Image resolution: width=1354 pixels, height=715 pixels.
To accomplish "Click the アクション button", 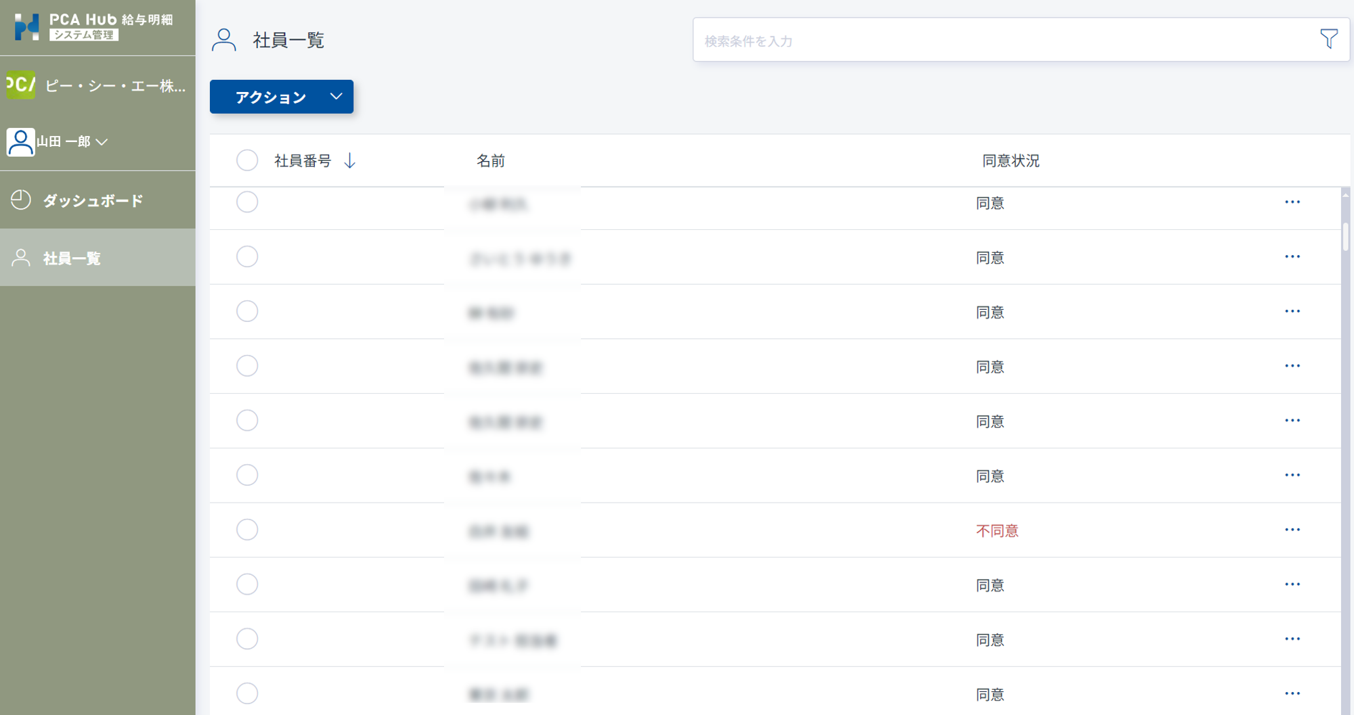I will [x=282, y=97].
